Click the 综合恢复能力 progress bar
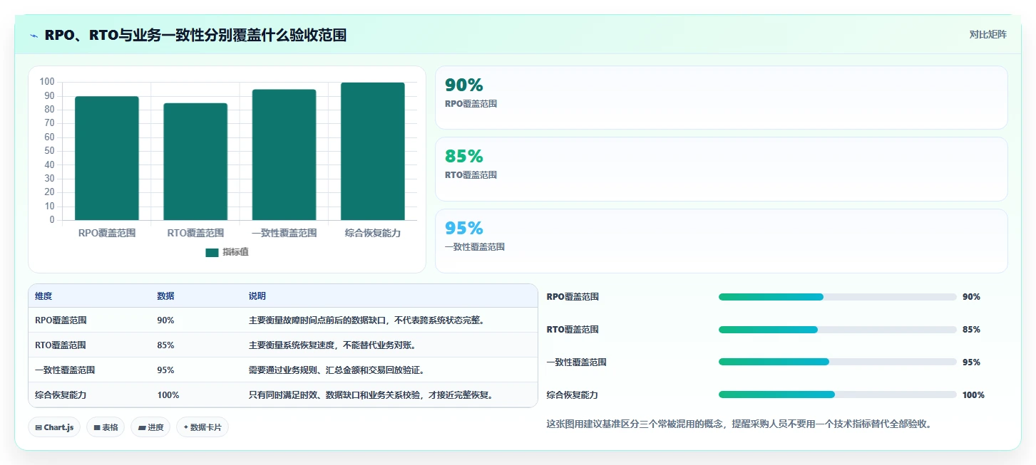 tap(837, 395)
